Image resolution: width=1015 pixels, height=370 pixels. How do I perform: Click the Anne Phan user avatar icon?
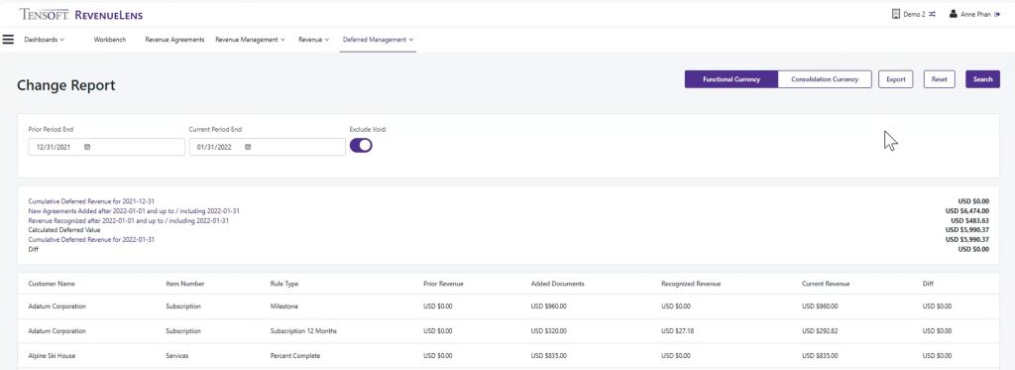953,14
